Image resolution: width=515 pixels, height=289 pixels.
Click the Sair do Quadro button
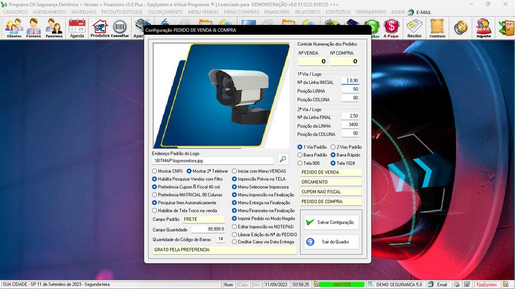(332, 241)
